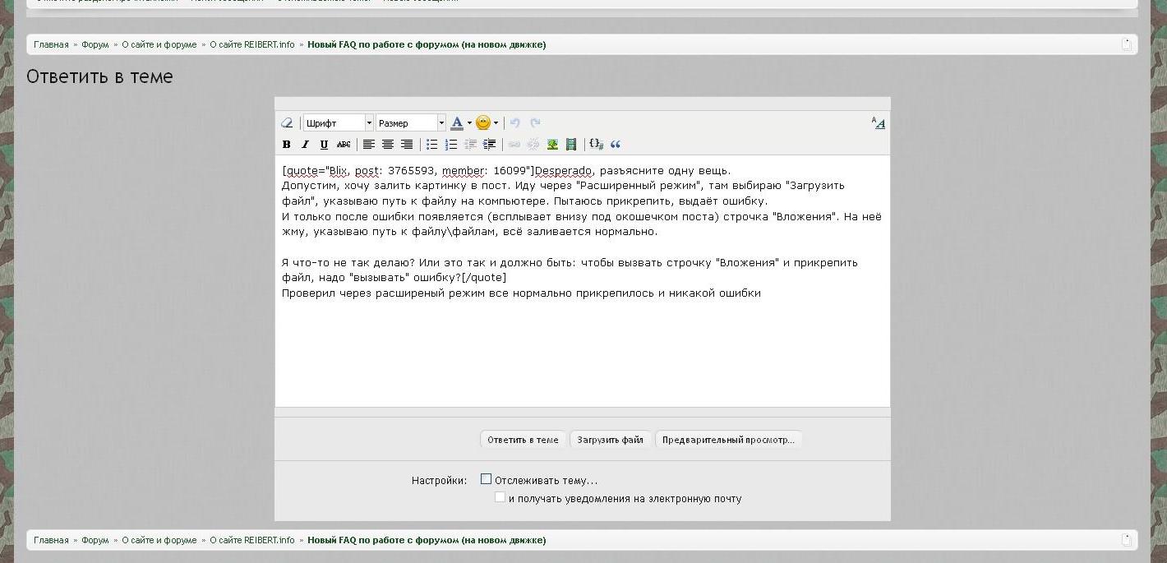Click the Remove Formatting eraser icon
Viewport: 1167px width, 563px height.
coord(287,123)
